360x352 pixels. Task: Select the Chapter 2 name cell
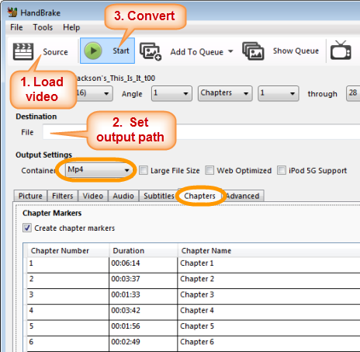click(x=269, y=281)
